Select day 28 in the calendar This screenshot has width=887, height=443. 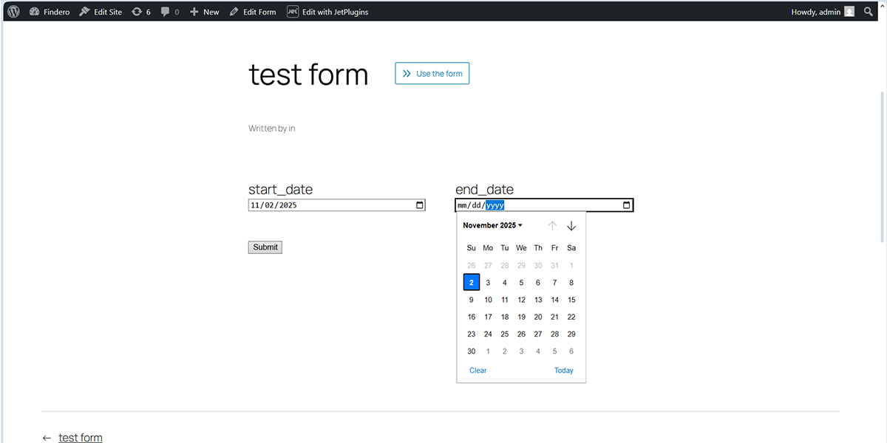(x=554, y=334)
